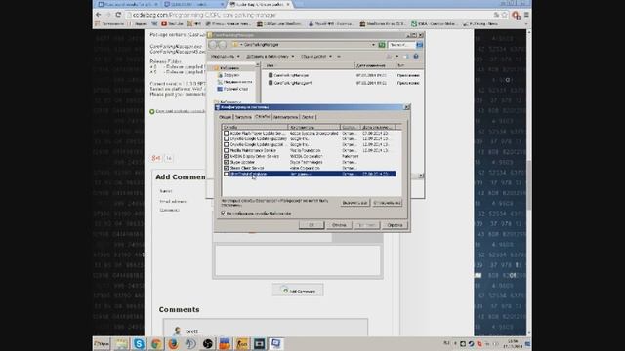Sort services by the Изготовитель column

point(314,128)
